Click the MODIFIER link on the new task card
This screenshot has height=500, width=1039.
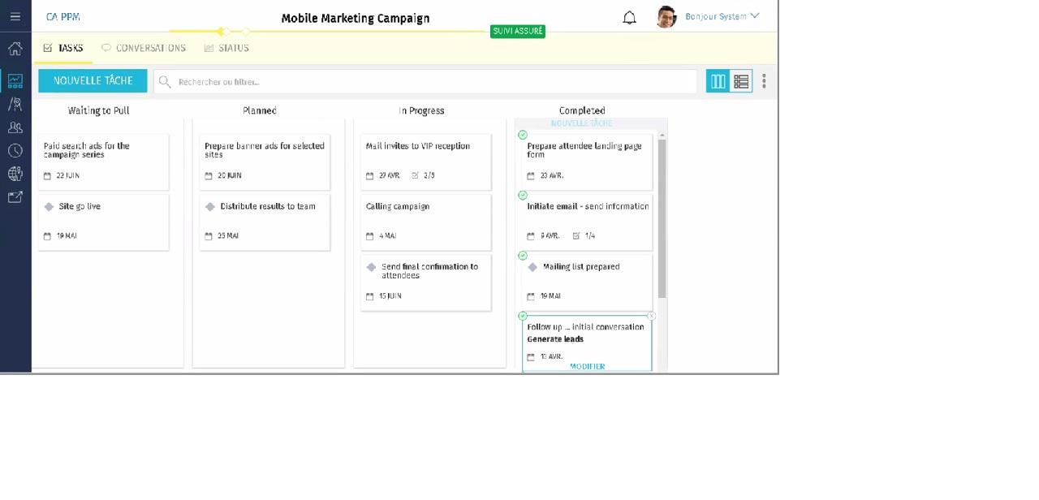587,366
